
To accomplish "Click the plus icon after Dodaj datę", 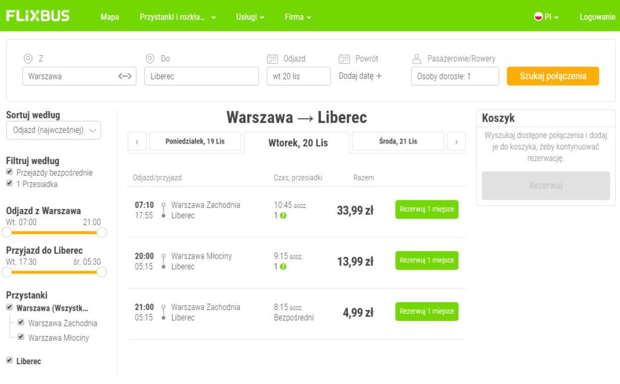I will point(379,76).
